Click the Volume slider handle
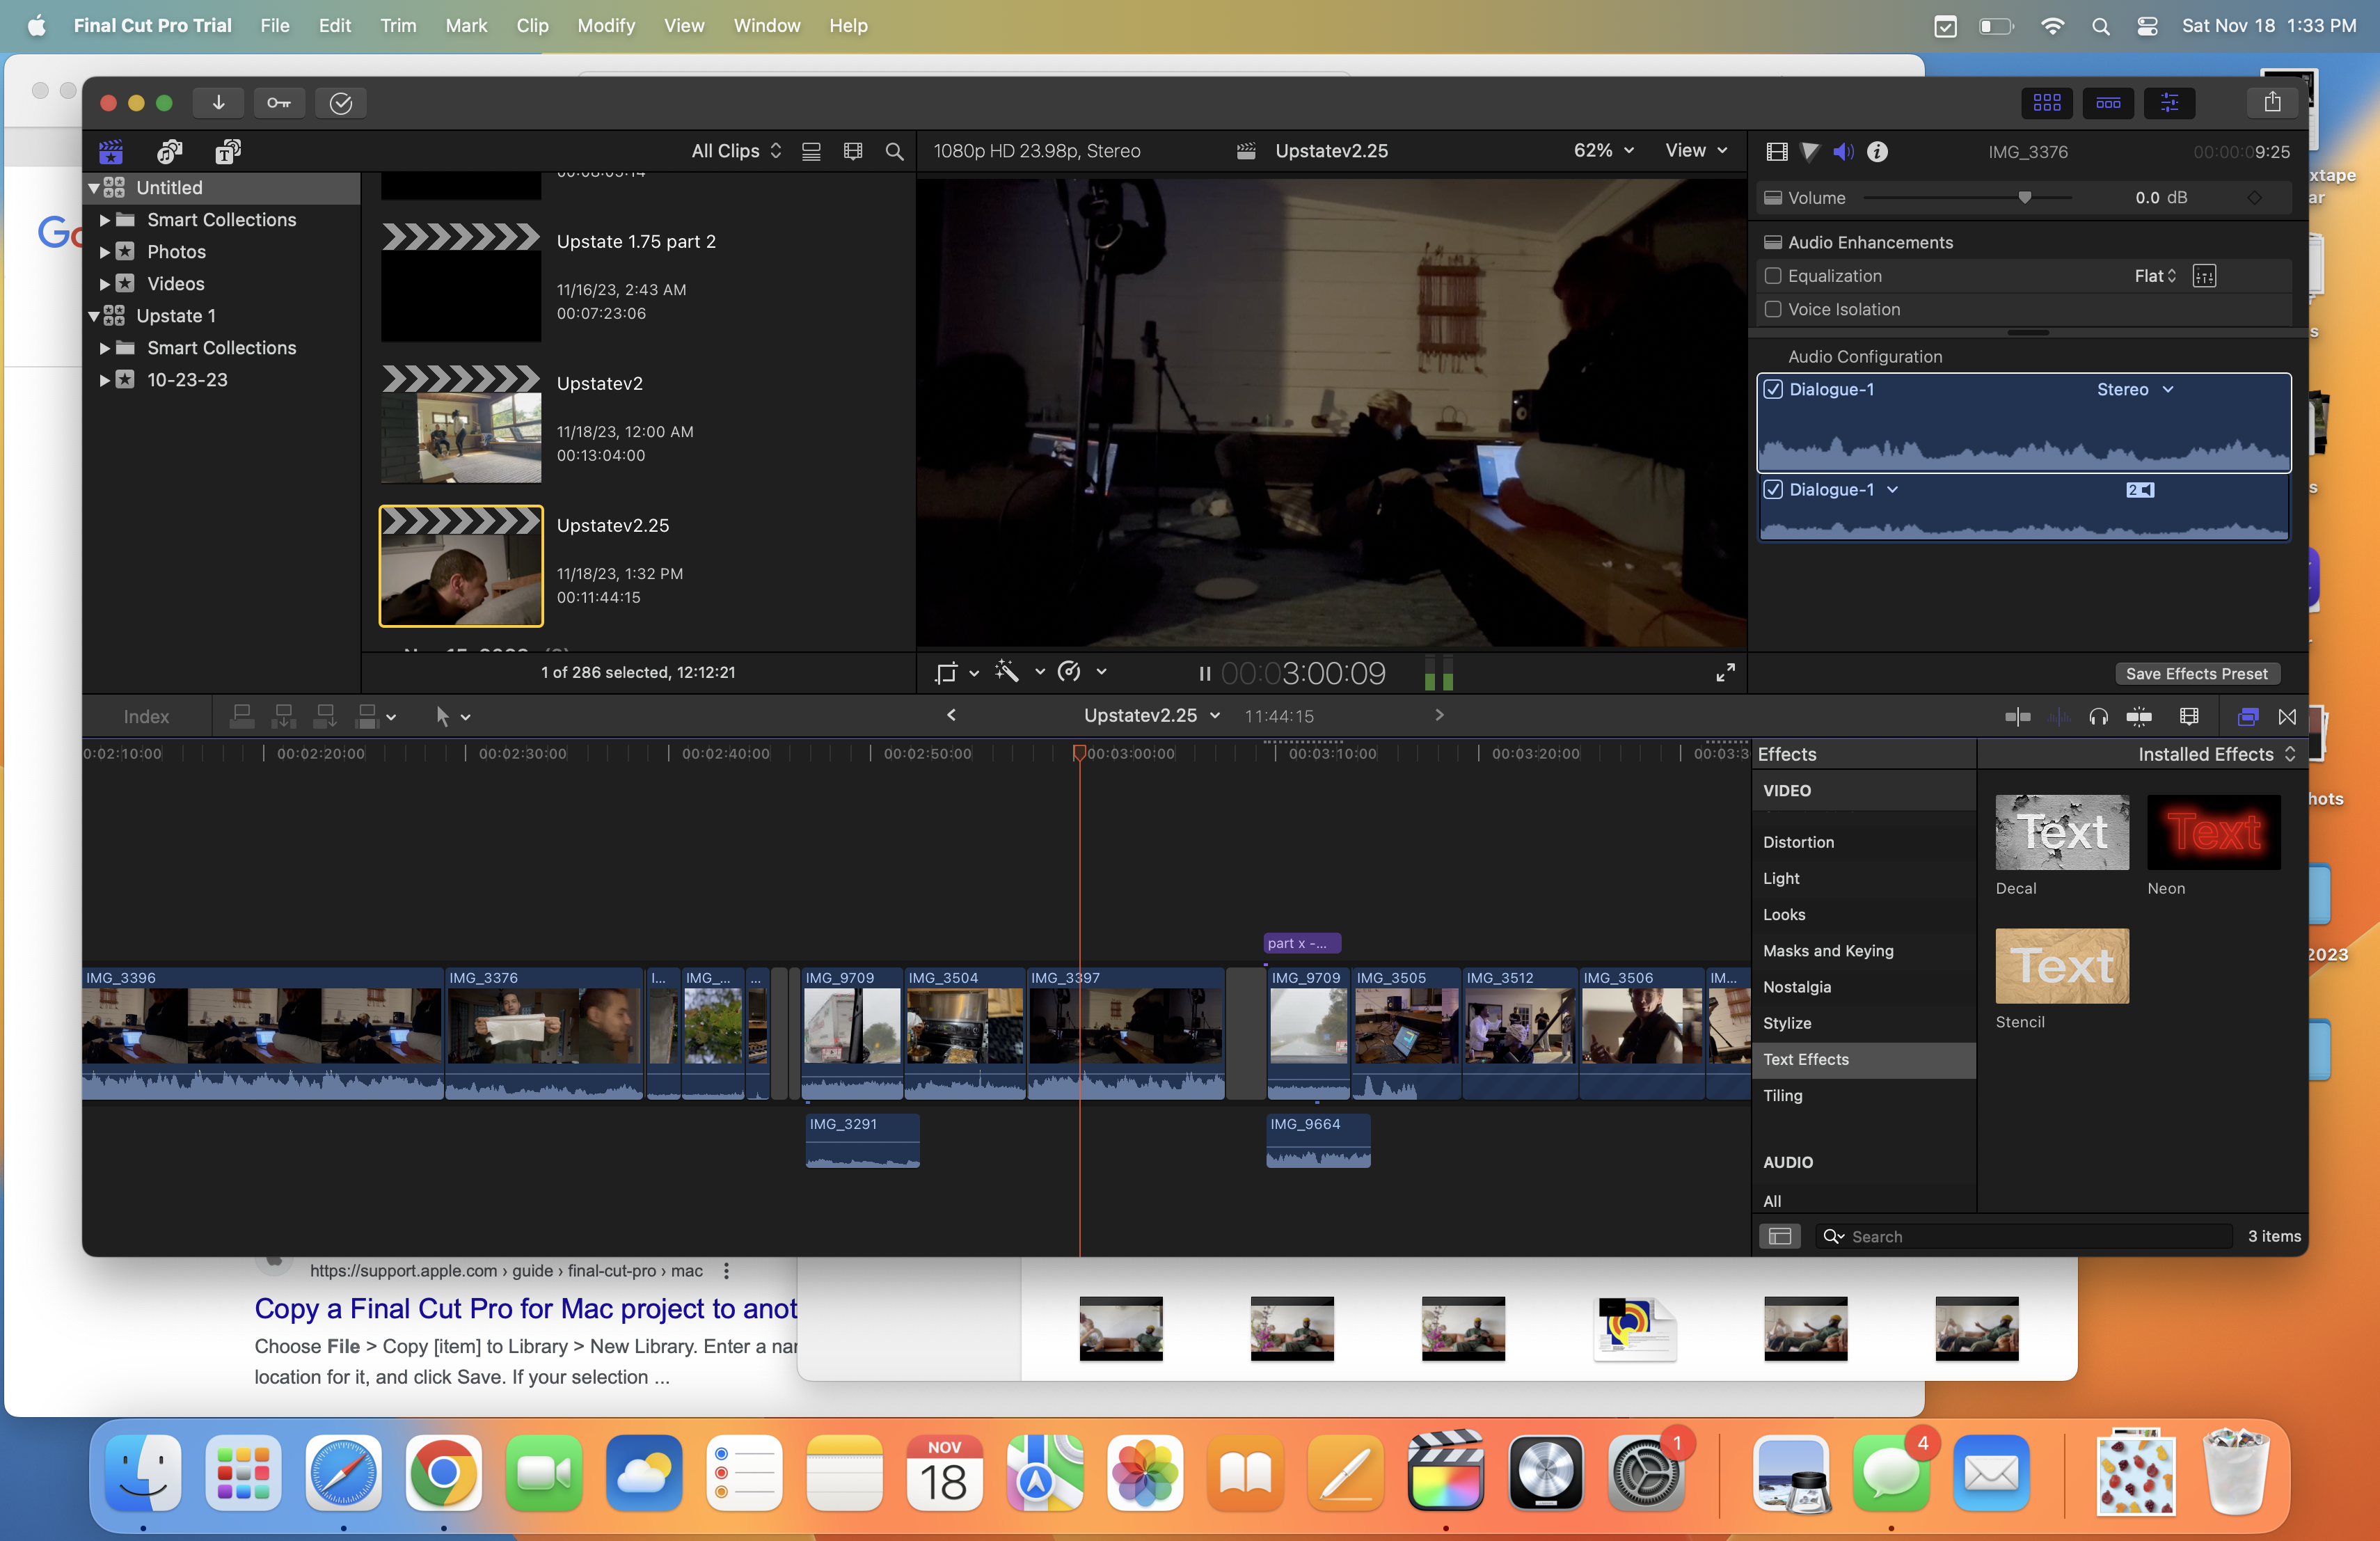 click(x=2025, y=198)
